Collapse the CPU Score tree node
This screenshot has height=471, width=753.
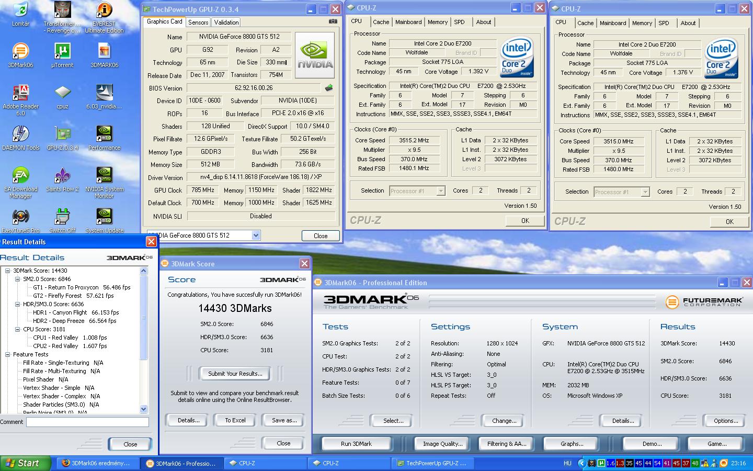pos(18,329)
